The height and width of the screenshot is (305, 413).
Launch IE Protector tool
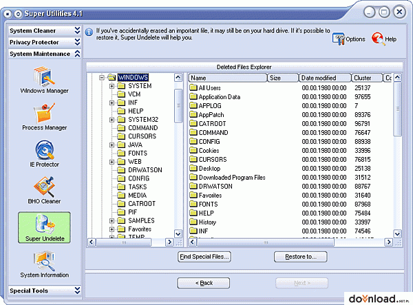[44, 154]
